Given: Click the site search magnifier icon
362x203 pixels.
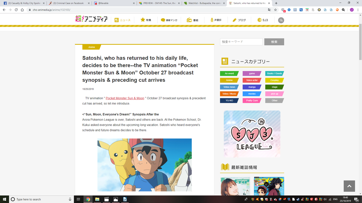Looking at the screenshot, I should 281,20.
